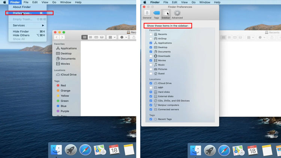Screen dimensions: 281x158
Task: Uncheck the External disks checkbox
Action: coord(151,96)
